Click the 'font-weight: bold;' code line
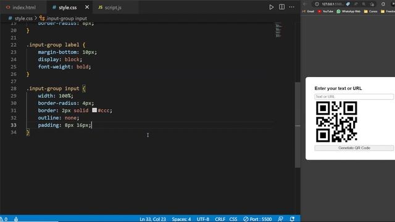 point(64,67)
